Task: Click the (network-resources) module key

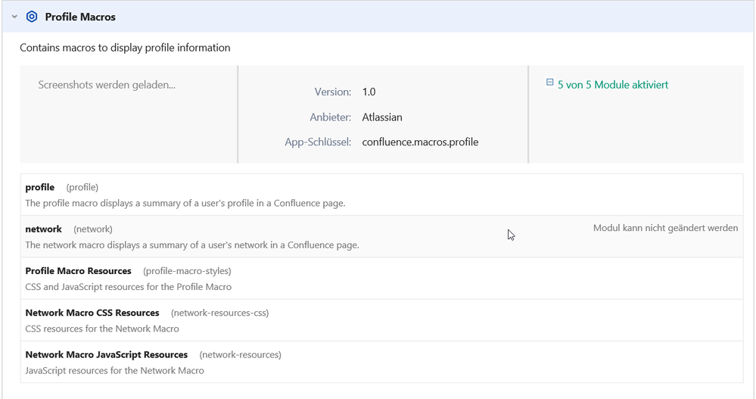Action: point(240,355)
